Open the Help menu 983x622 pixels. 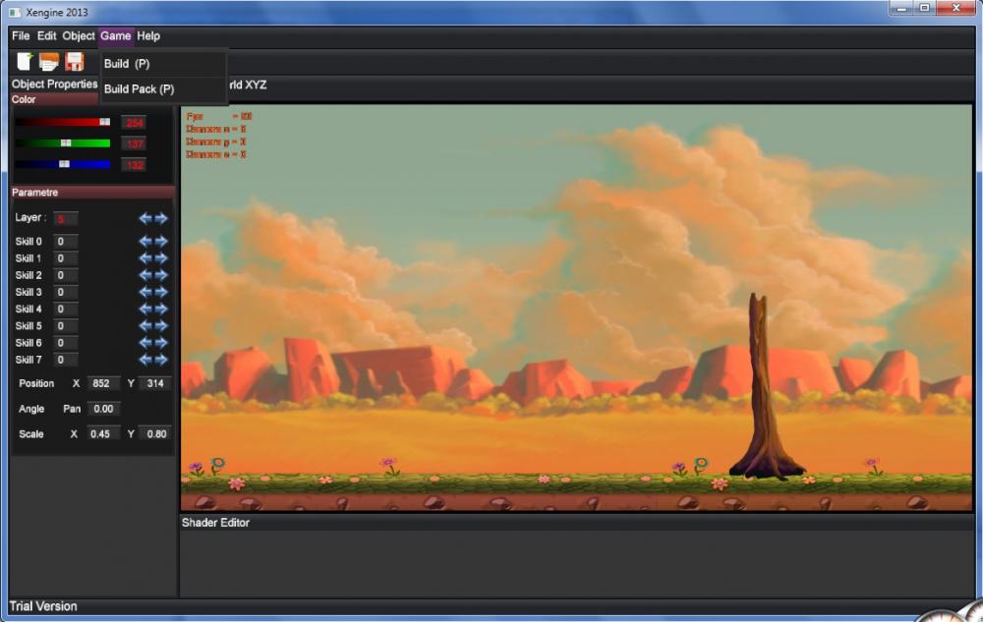click(148, 35)
